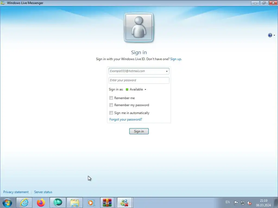The image size is (278, 208).
Task: Focus the password input field
Action: click(139, 80)
